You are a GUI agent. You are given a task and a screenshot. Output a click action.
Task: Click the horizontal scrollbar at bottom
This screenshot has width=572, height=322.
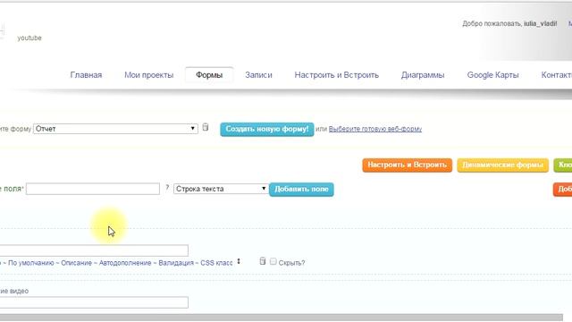click(282, 318)
